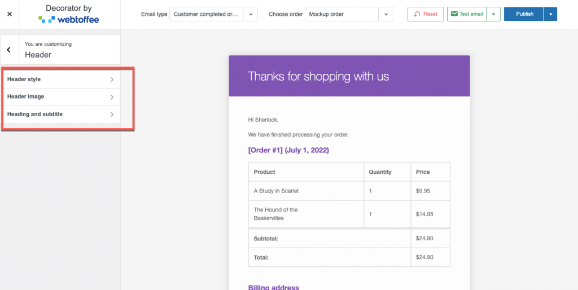Click the chevron beside Header style

point(112,79)
